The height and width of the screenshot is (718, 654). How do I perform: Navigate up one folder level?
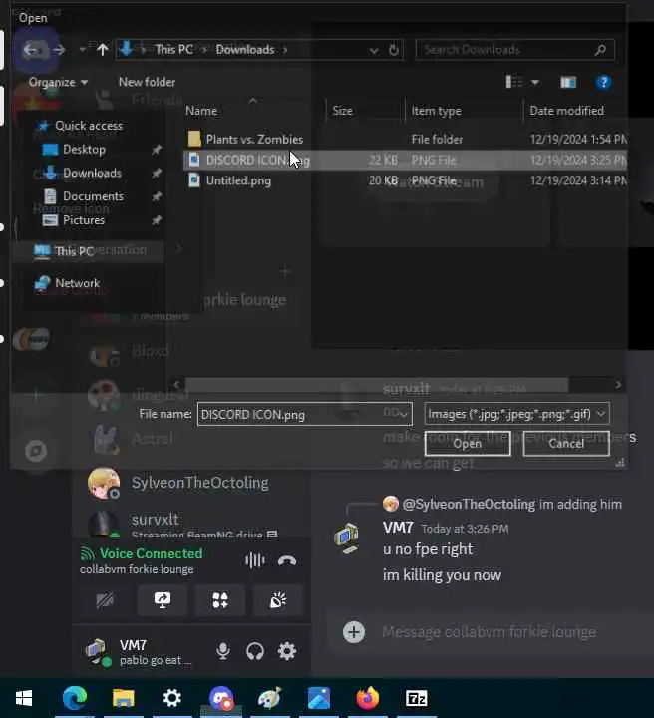tap(102, 50)
